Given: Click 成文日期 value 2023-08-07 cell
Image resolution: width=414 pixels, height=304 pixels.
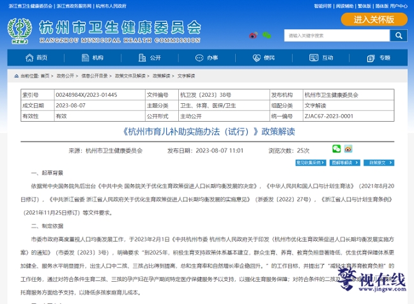Looking at the screenshot, I should [x=100, y=106].
